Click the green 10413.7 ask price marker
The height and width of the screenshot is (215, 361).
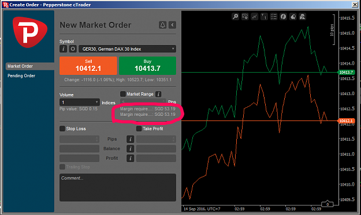346,73
